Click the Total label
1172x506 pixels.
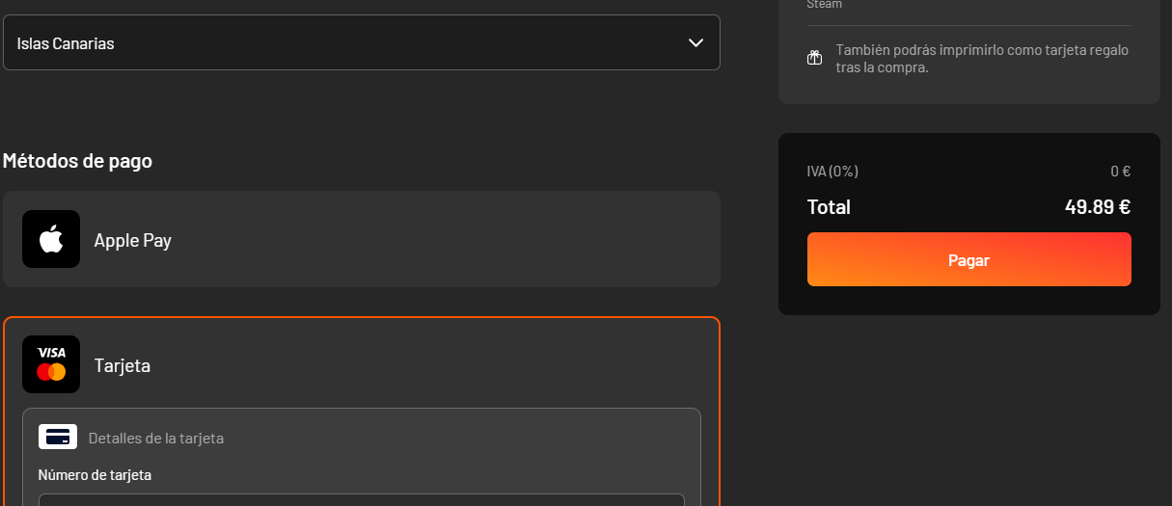click(x=829, y=207)
